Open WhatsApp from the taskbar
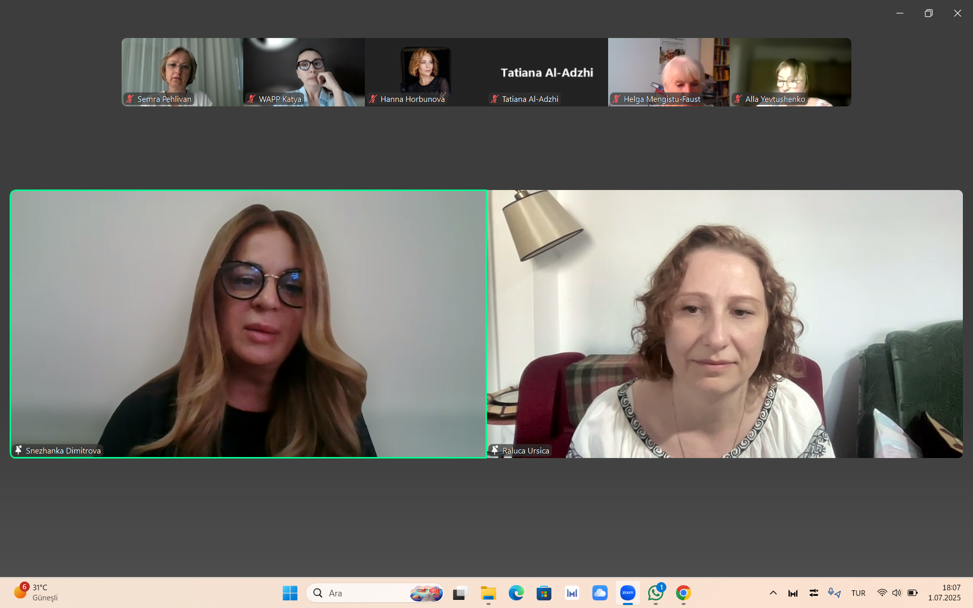Screen dimensions: 973x608 click(x=655, y=593)
